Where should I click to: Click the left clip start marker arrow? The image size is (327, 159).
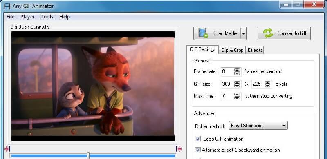pyautogui.click(x=7, y=149)
